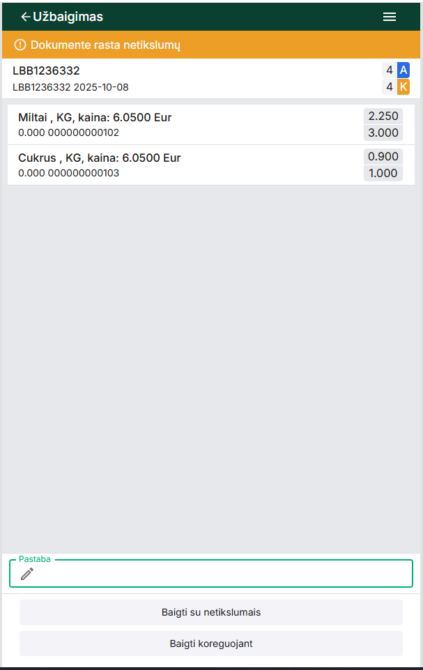Click the pencil icon in the Pastaba field
The height and width of the screenshot is (670, 423).
27,574
